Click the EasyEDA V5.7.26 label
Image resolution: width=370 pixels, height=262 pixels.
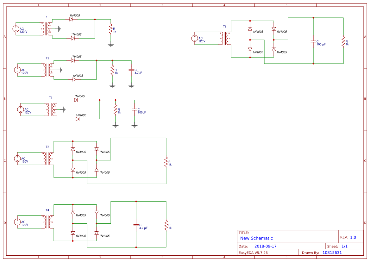[x=253, y=252]
